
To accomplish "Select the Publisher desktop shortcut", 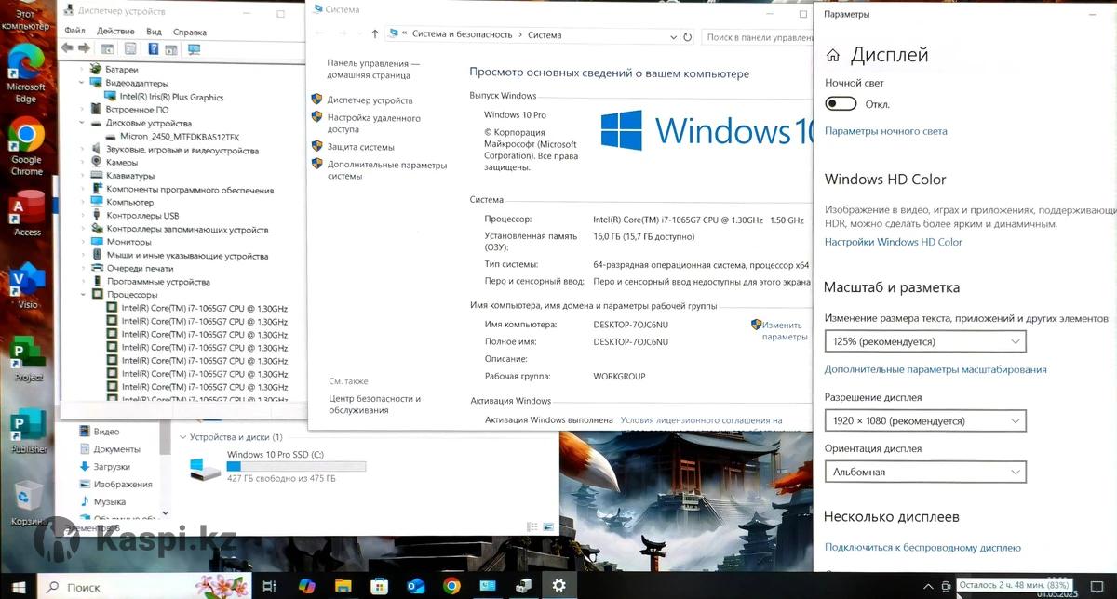I will click(29, 431).
